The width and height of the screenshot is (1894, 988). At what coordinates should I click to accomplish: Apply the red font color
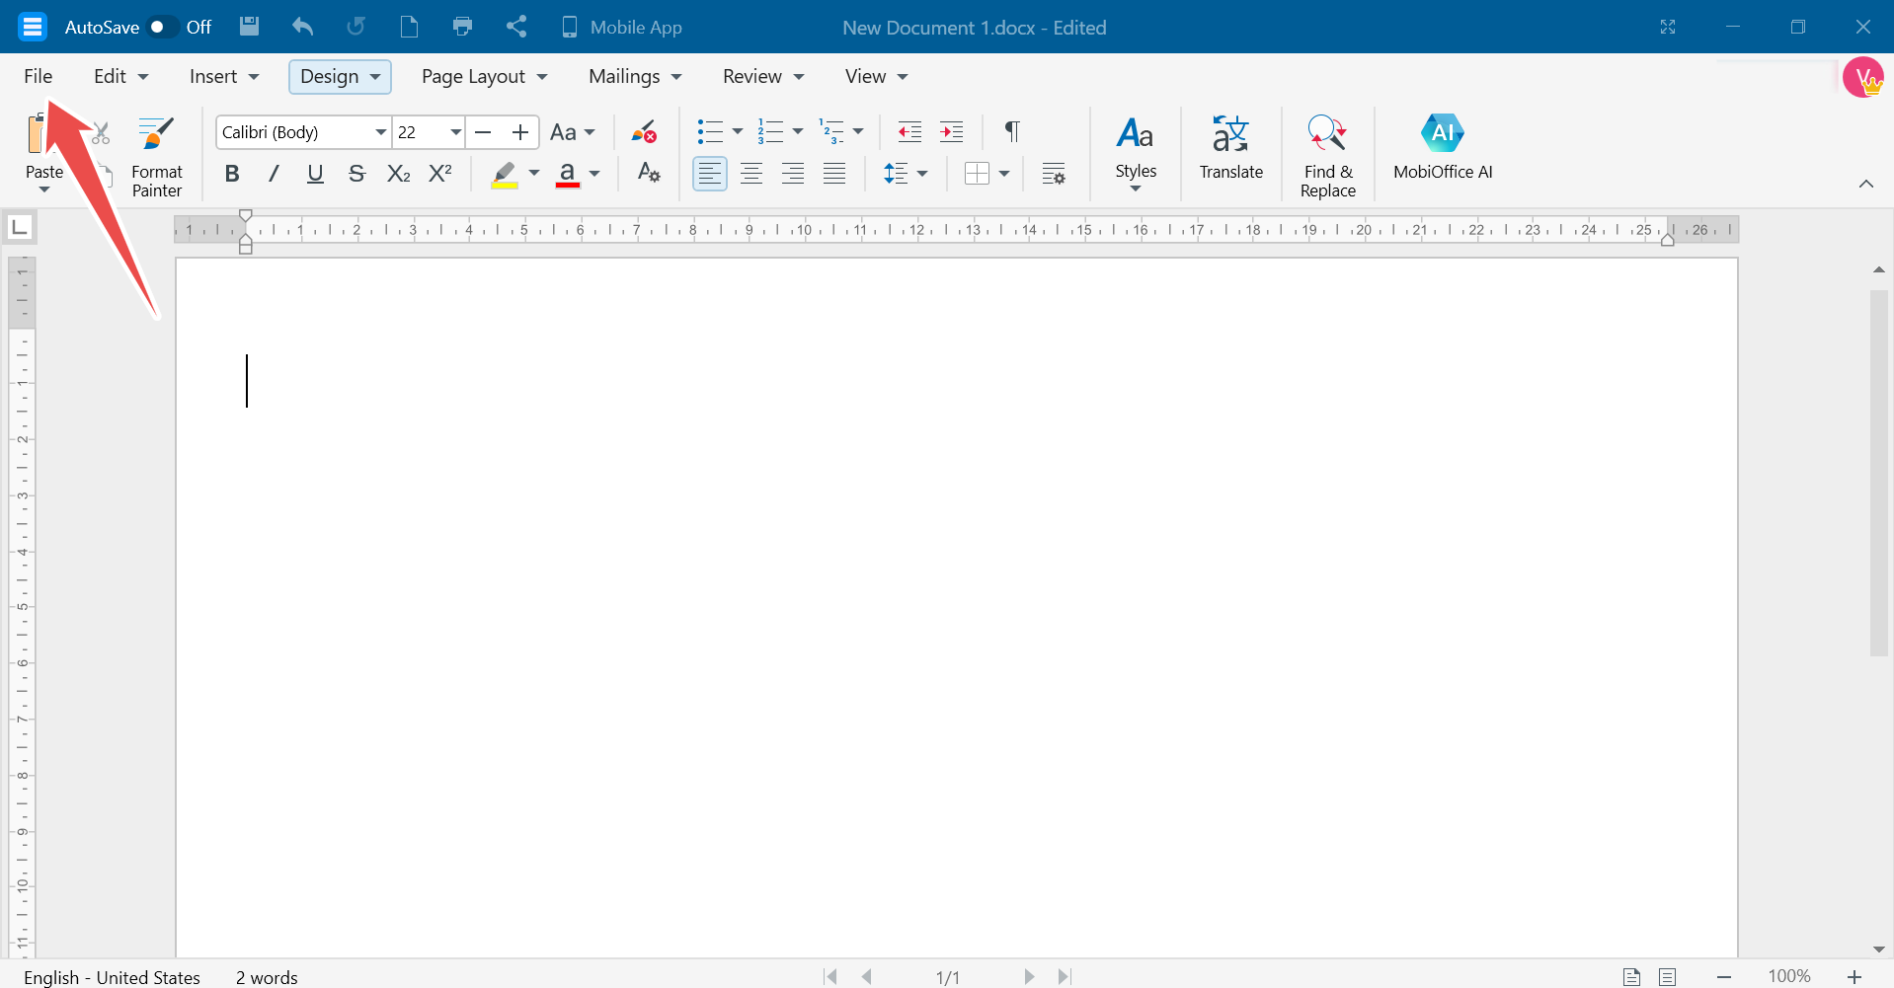point(568,174)
